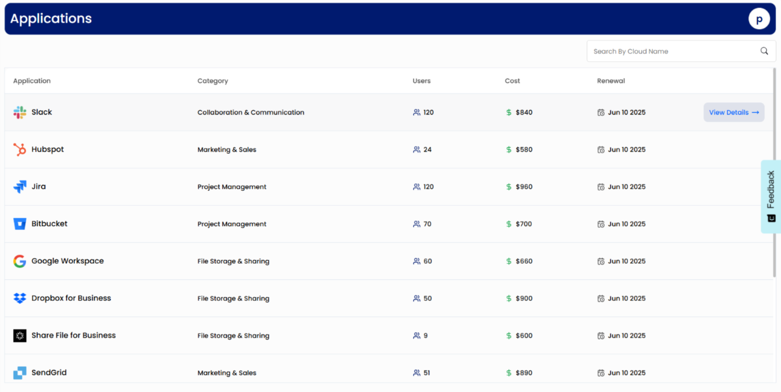Select the Dropbox for Business name

[72, 298]
